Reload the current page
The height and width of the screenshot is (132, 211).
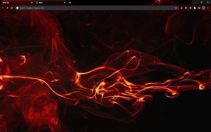point(12,8)
